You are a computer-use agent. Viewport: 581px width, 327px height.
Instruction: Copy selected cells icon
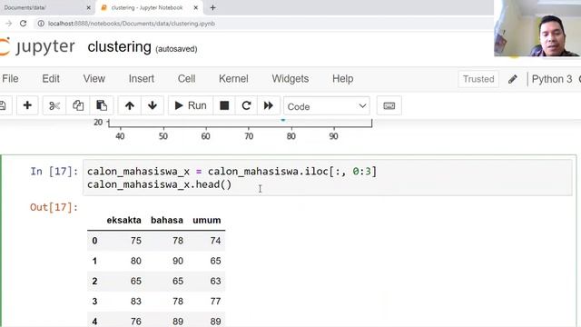coord(78,105)
